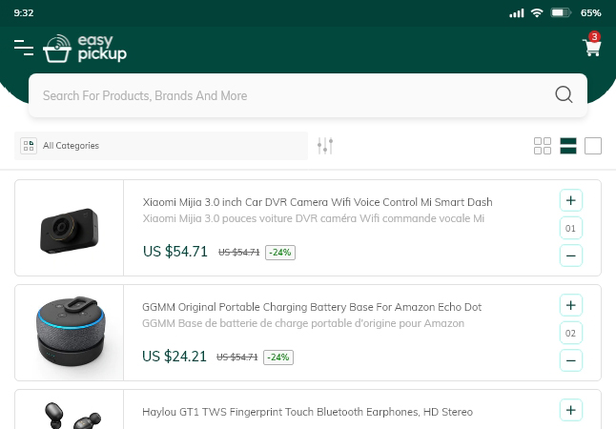Check the cellular signal icon
Screen dimensions: 616x429
click(517, 13)
